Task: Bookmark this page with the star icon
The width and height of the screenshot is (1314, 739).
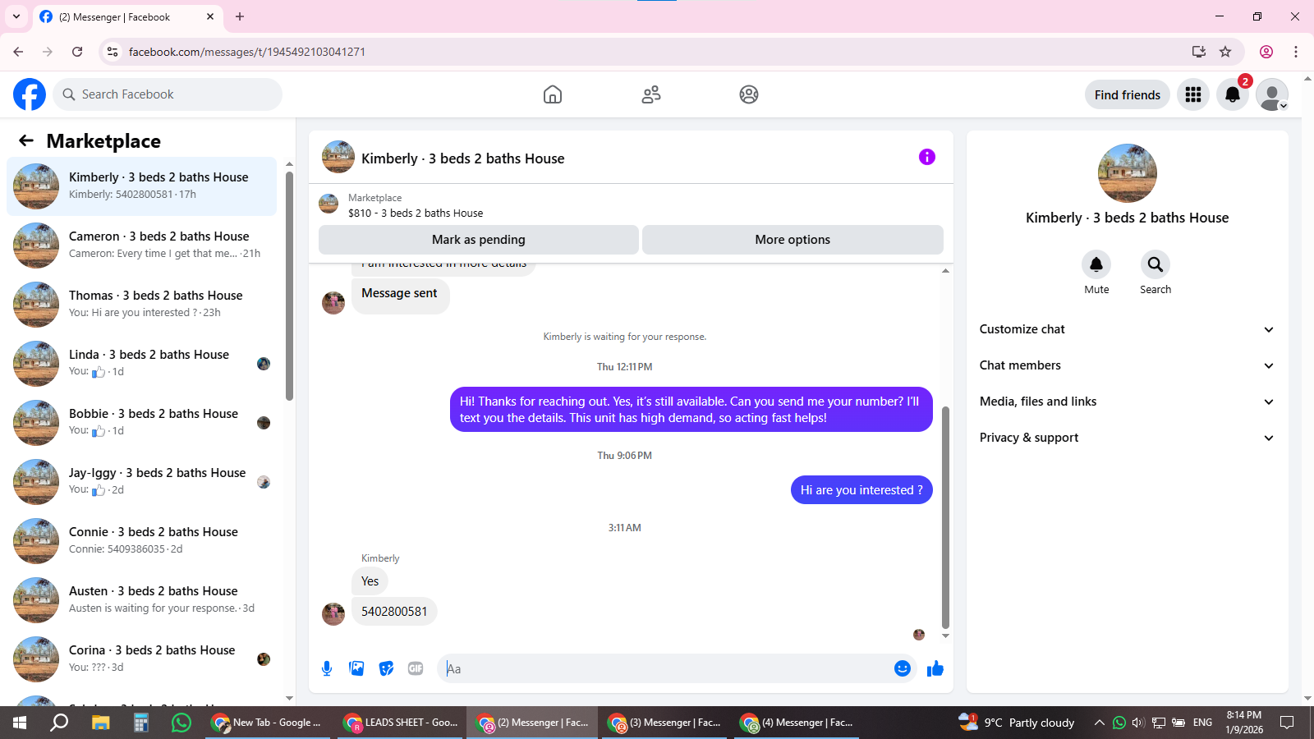Action: [x=1225, y=52]
